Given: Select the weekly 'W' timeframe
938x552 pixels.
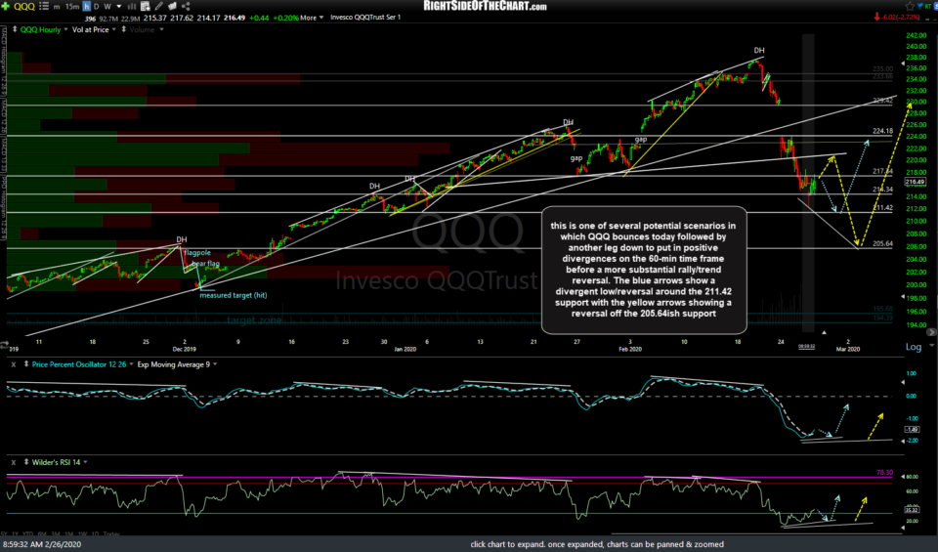Looking at the screenshot, I should 107,7.
